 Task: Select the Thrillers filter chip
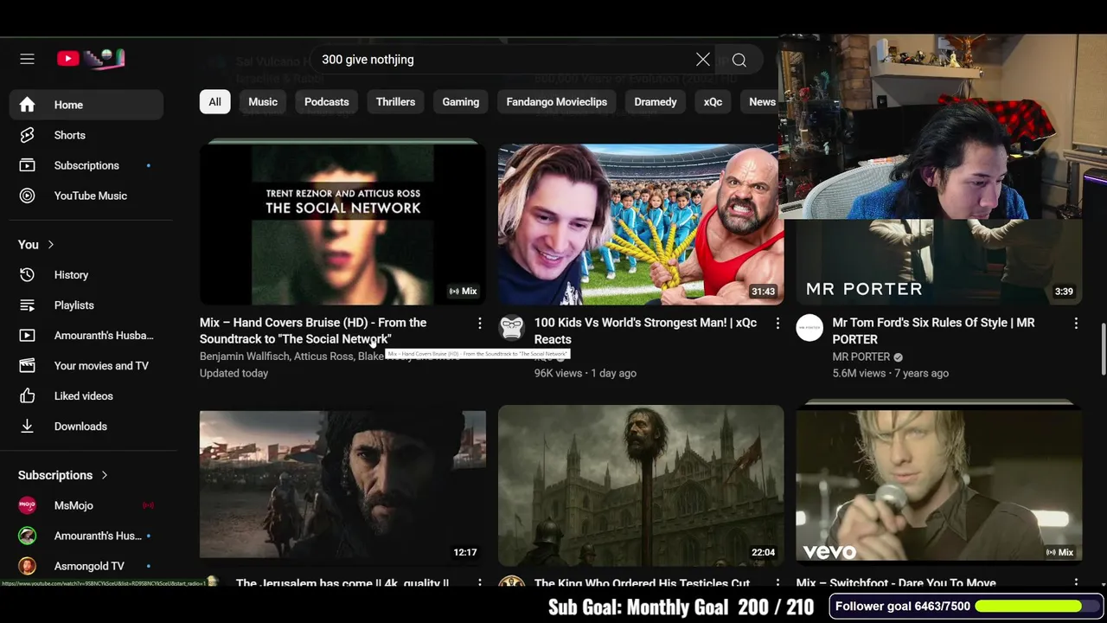pyautogui.click(x=395, y=102)
